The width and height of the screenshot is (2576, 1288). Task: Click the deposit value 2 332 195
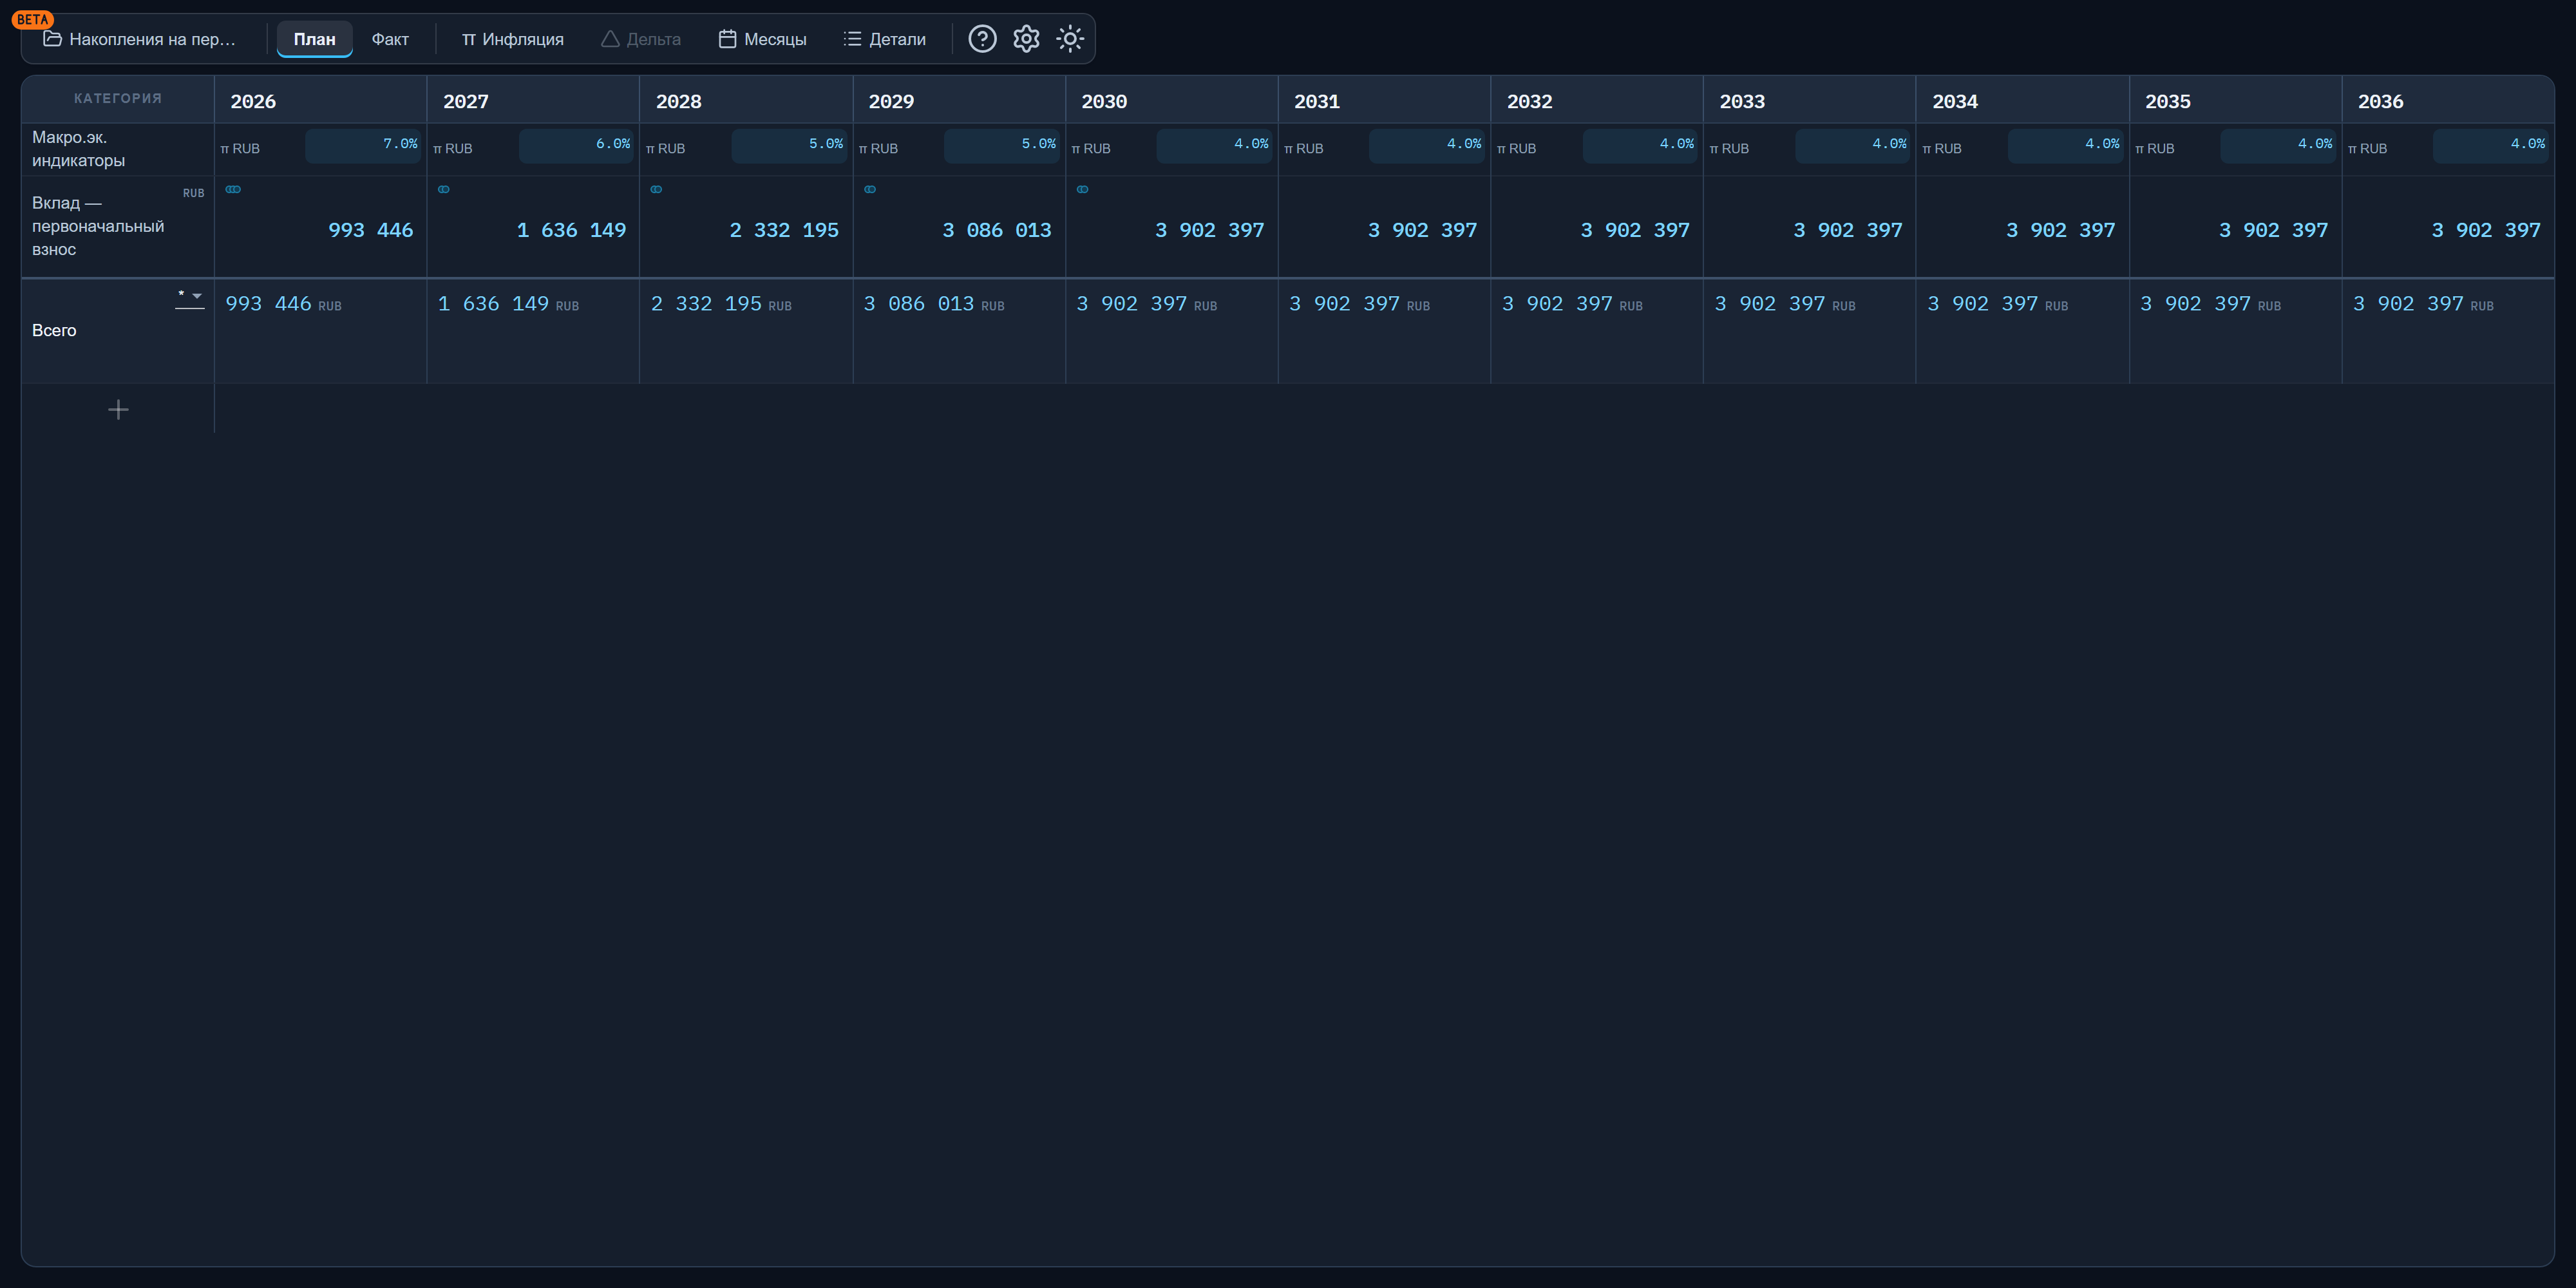click(784, 230)
